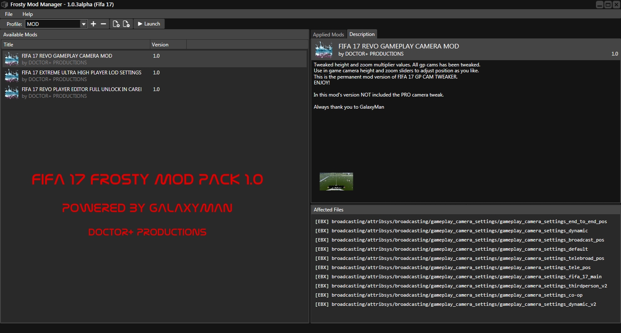Viewport: 621px width, 333px height.
Task: Open the camera mod screenshot thumbnail
Action: click(x=336, y=181)
